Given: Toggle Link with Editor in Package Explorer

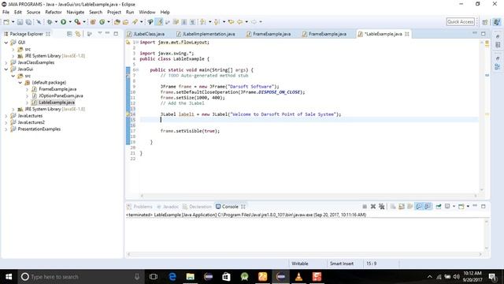Looking at the screenshot, I should pos(78,34).
